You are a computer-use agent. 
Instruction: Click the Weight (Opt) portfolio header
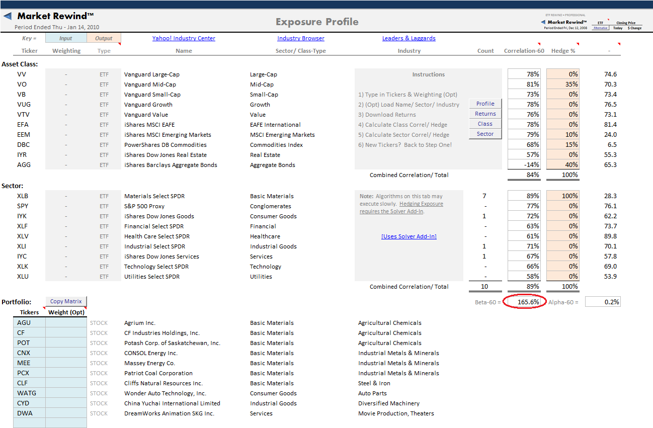click(66, 312)
